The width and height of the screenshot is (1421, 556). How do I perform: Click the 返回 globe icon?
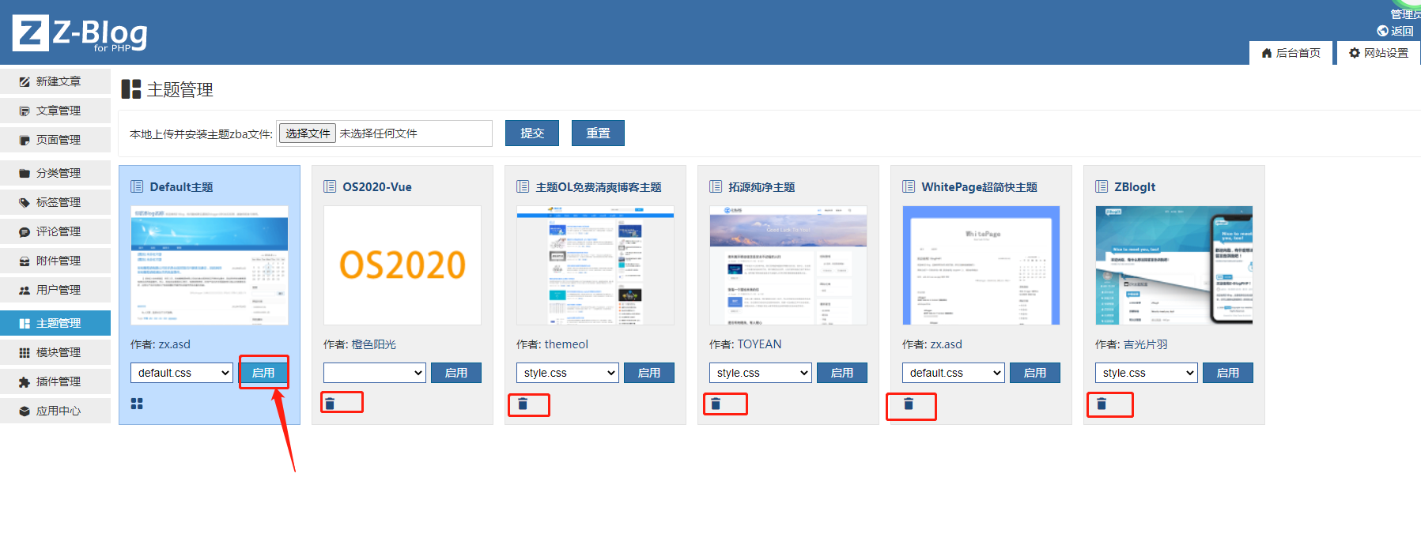pyautogui.click(x=1382, y=31)
